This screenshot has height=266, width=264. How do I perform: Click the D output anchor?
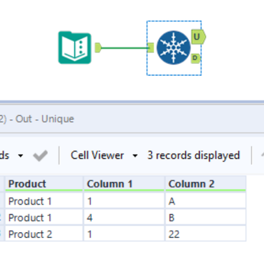coord(196,58)
